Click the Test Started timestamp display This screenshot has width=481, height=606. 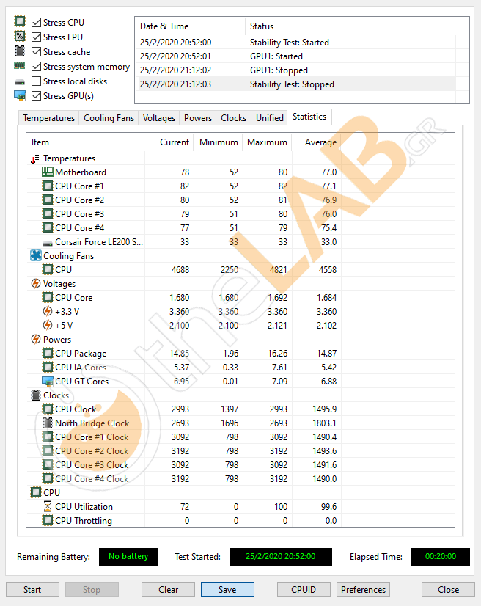[x=281, y=557]
